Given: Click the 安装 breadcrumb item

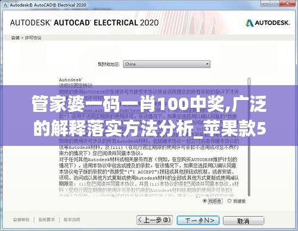Looking at the screenshot, I should pos(15,38).
